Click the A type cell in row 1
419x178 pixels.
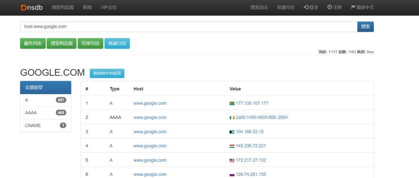(111, 103)
